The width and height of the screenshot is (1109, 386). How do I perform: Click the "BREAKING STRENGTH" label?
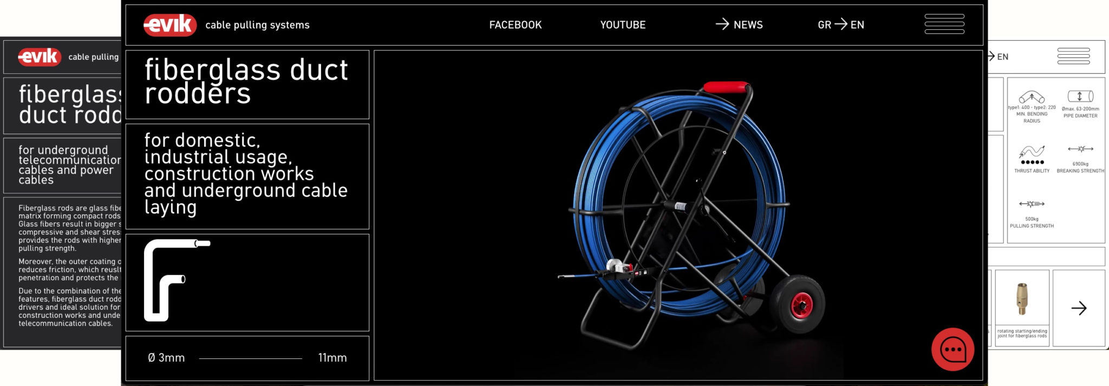pos(1080,171)
